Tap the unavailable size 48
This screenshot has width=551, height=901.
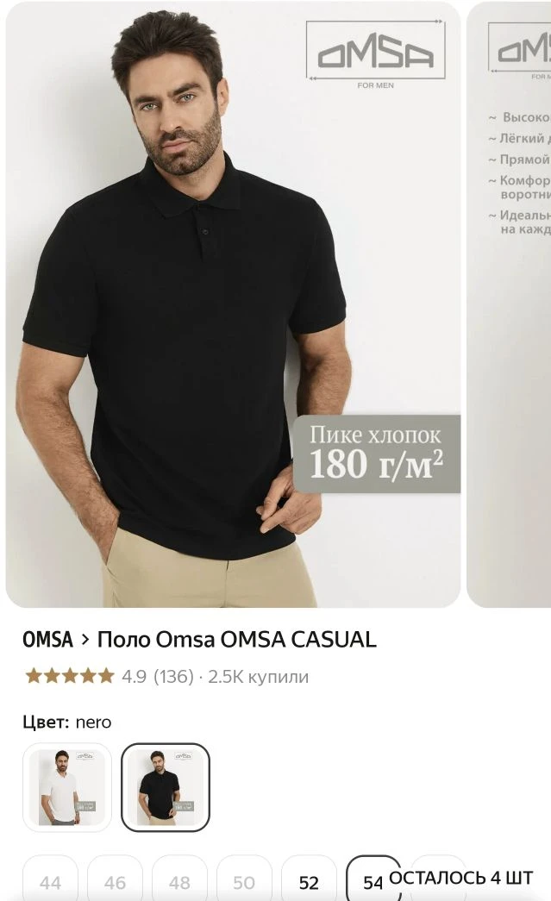click(179, 882)
